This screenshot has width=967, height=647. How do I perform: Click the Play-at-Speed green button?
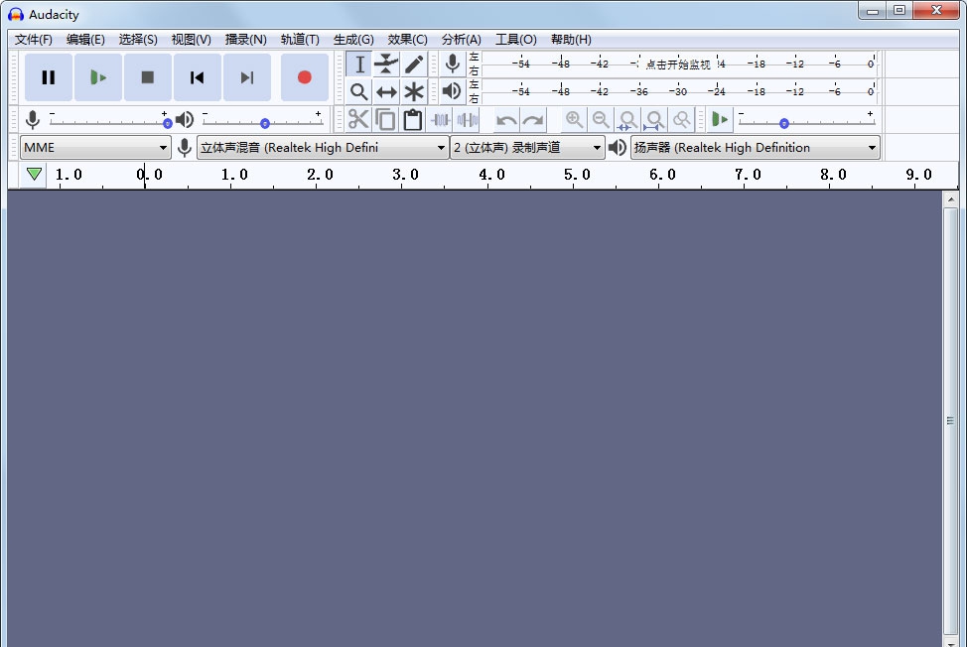tap(720, 119)
